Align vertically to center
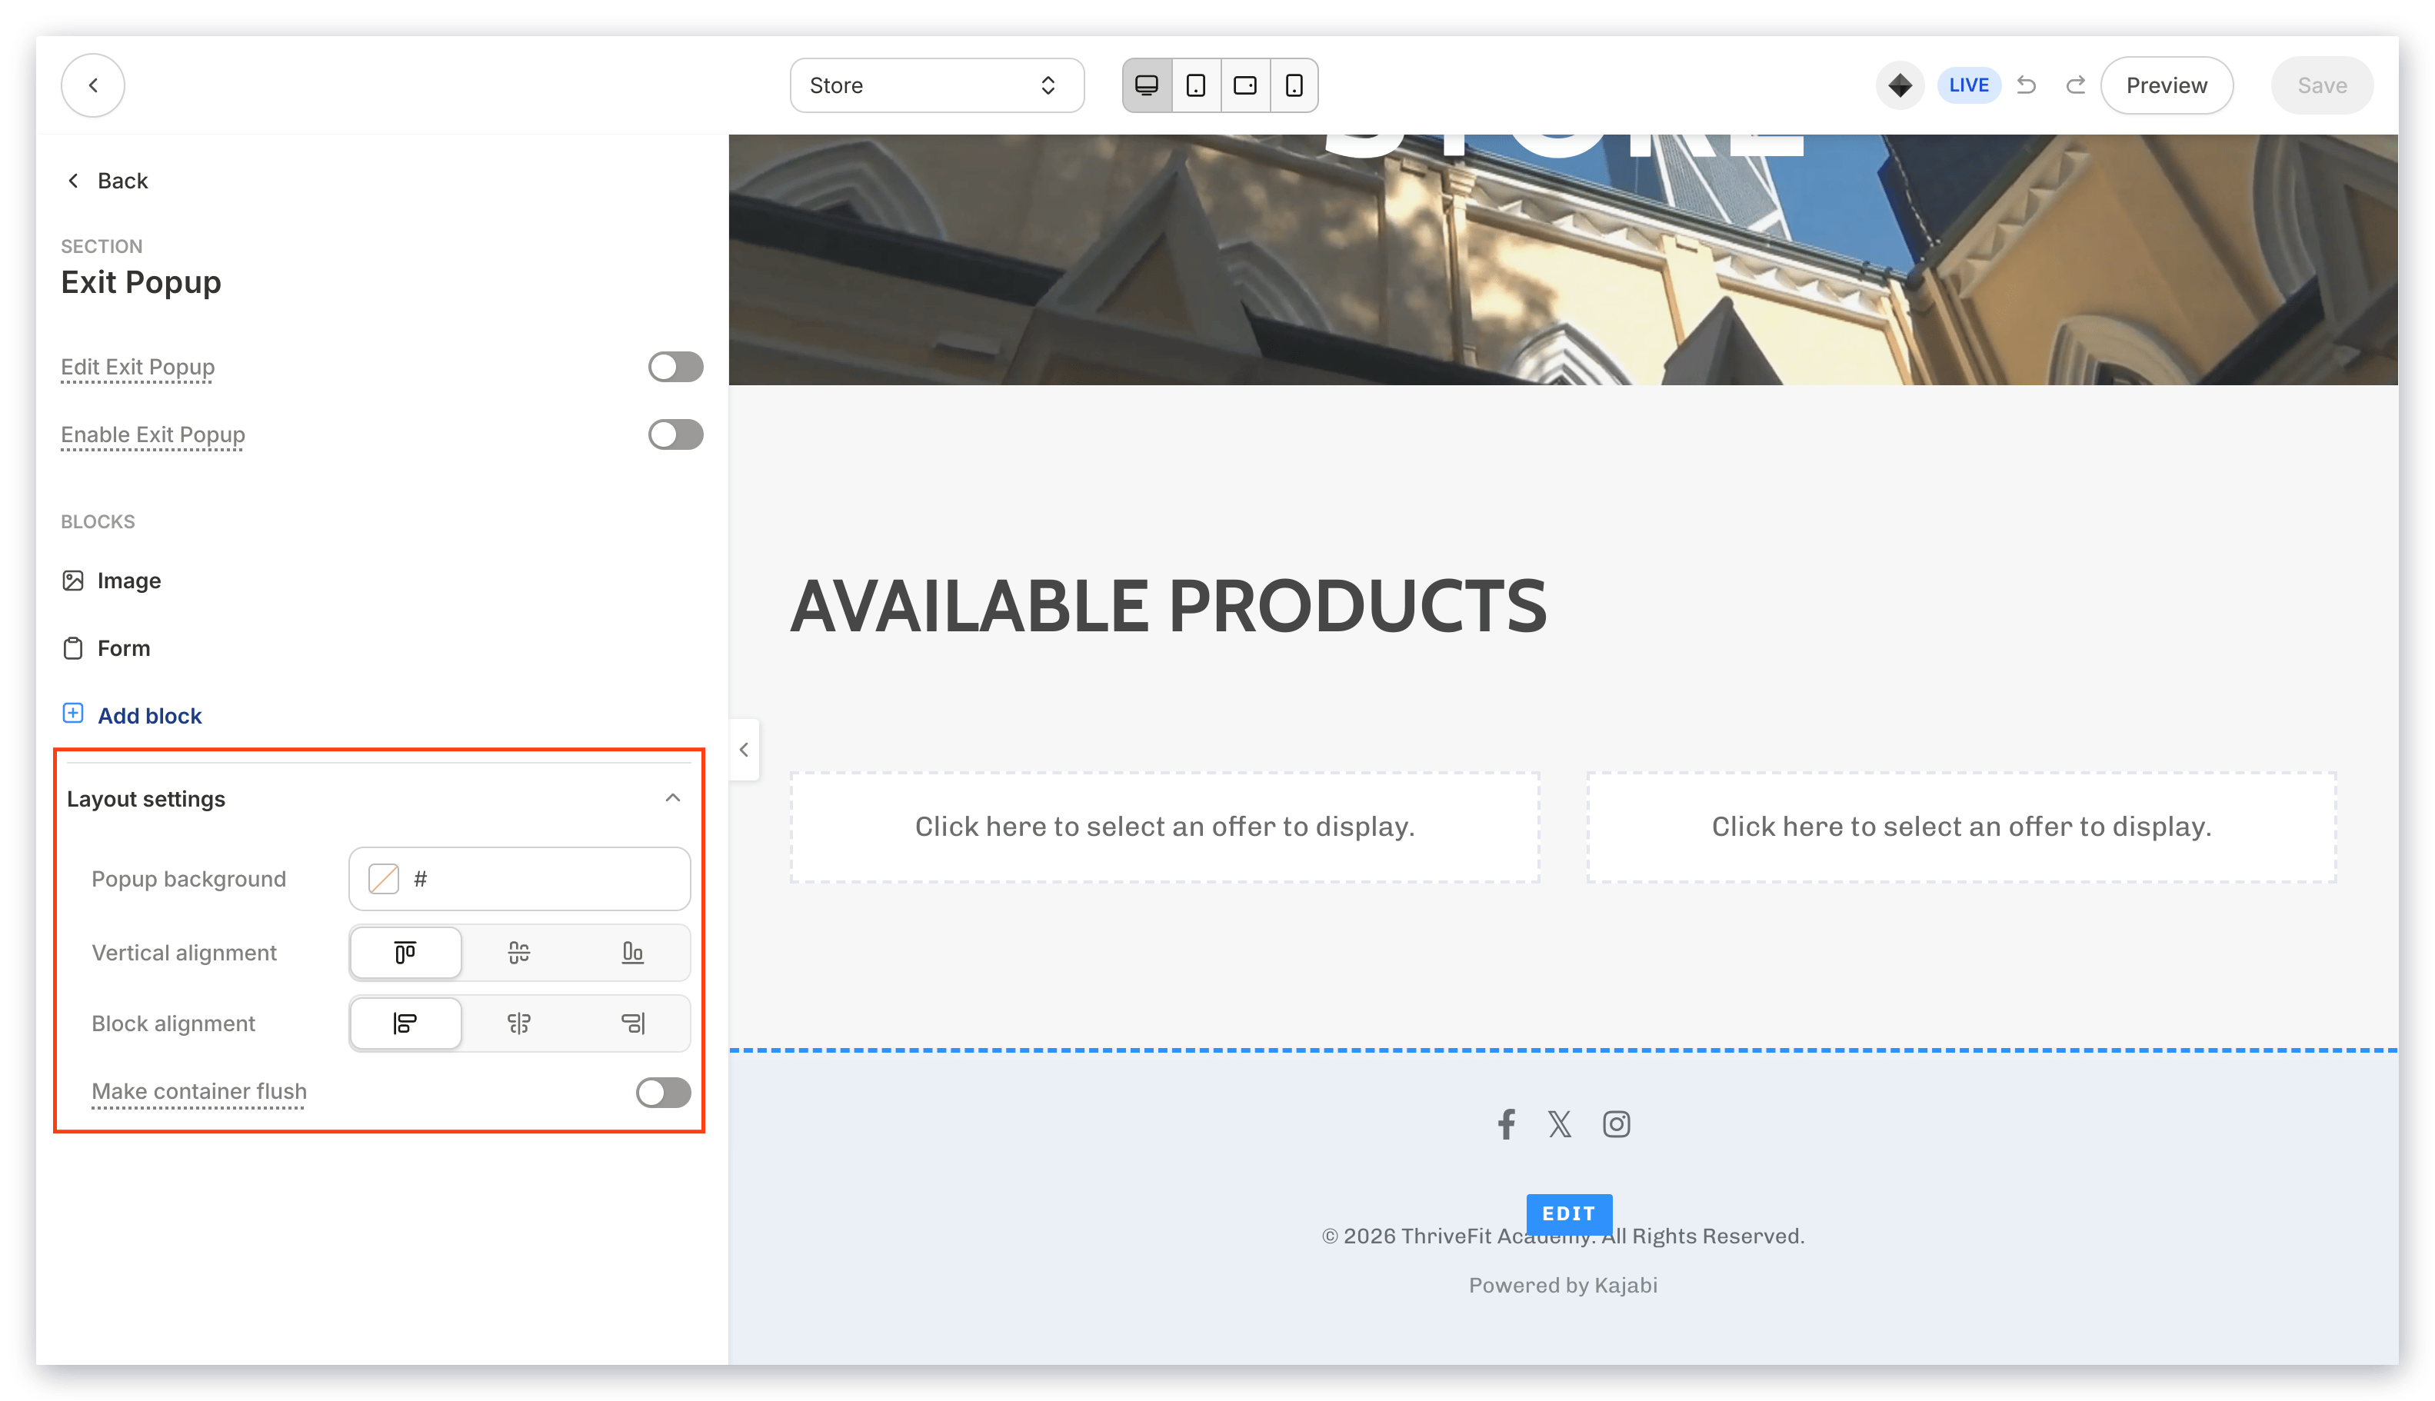 pyautogui.click(x=518, y=952)
